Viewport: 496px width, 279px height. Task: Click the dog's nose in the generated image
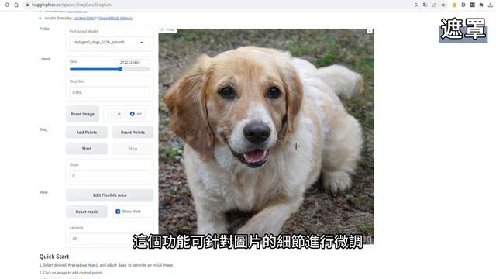pos(257,133)
